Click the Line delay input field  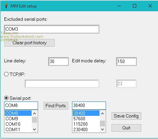(x=58, y=61)
